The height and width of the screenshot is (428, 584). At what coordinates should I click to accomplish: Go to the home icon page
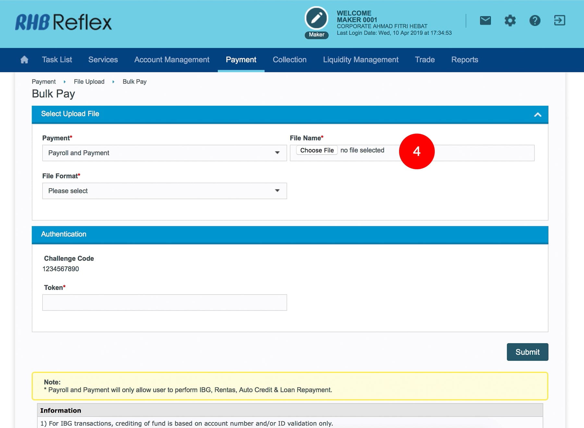tap(24, 60)
